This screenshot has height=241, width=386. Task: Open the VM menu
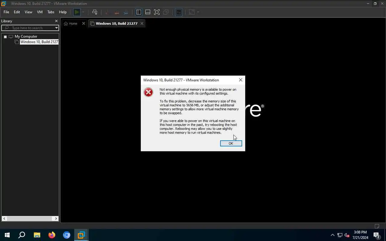(40, 12)
